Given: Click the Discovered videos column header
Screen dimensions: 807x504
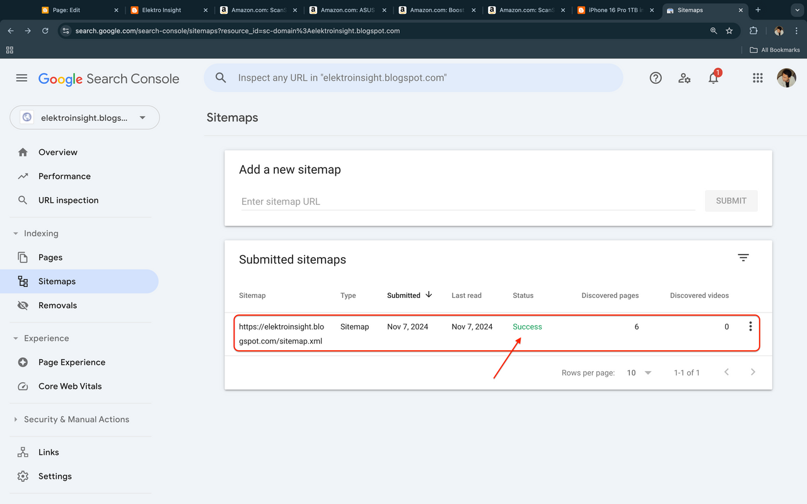Looking at the screenshot, I should (x=699, y=295).
